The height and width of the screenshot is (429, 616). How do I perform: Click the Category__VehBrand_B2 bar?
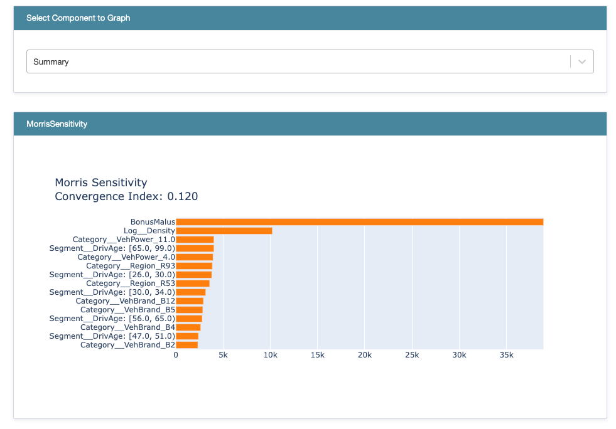click(186, 345)
